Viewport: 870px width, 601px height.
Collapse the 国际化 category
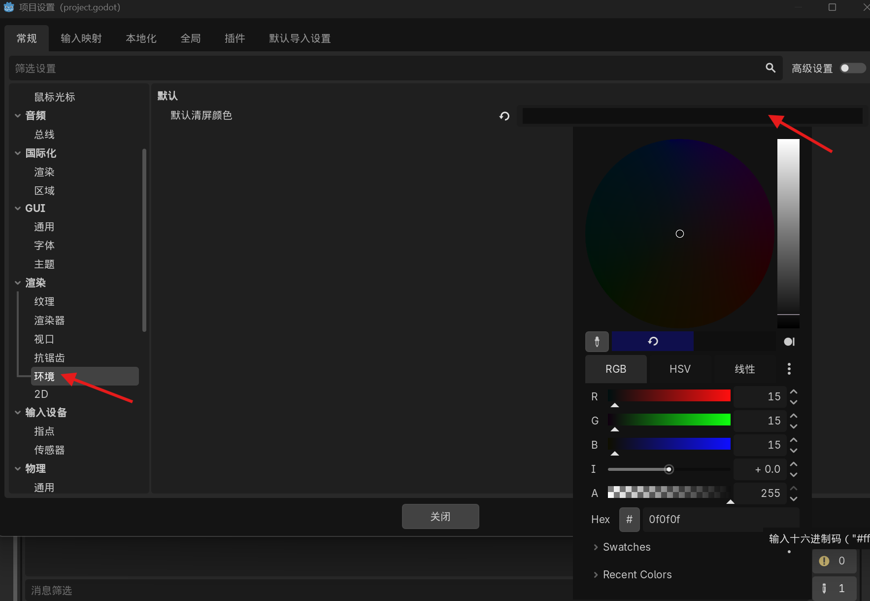[x=18, y=153]
